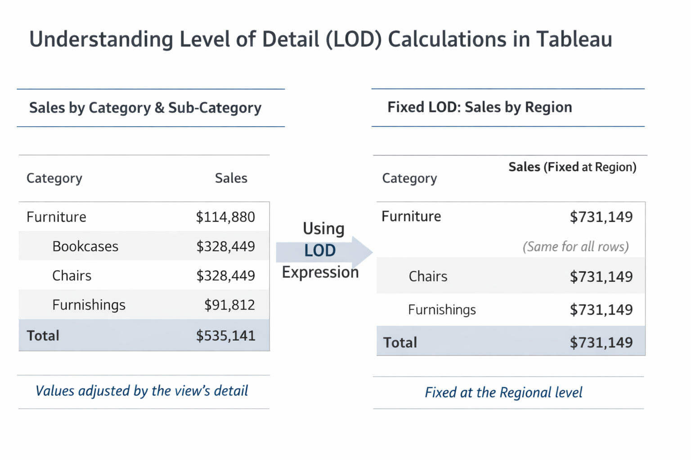Click the Total row label in right table
691x460 pixels.
tap(400, 343)
